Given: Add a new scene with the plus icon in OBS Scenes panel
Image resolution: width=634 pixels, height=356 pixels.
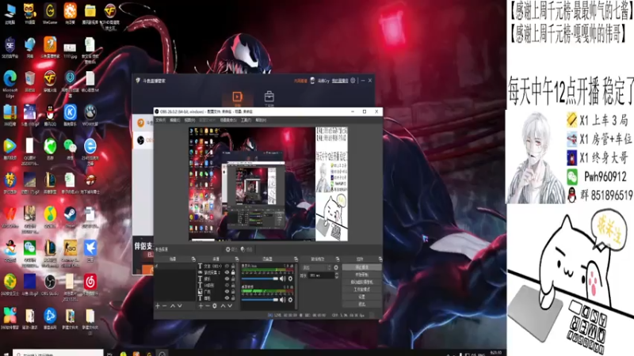Looking at the screenshot, I should [x=158, y=305].
